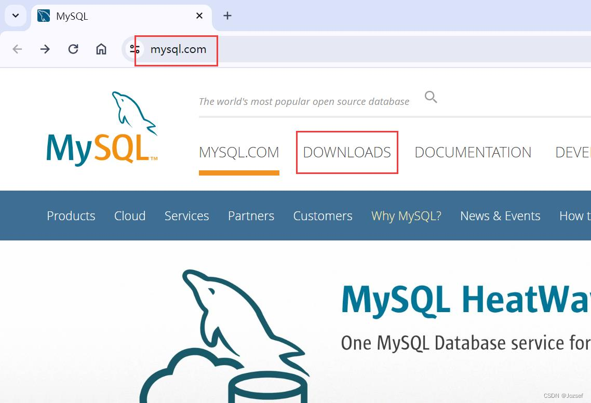
Task: Click the MySQL favicon in the tab
Action: tap(44, 16)
